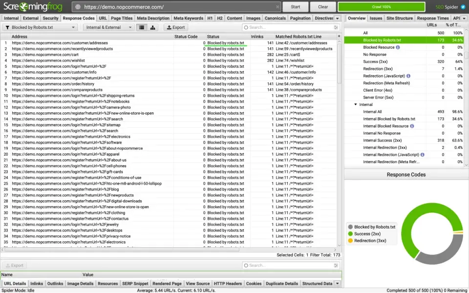Click the globe icon in URL bar
Image resolution: width=469 pixels, height=293 pixels.
(x=78, y=7)
